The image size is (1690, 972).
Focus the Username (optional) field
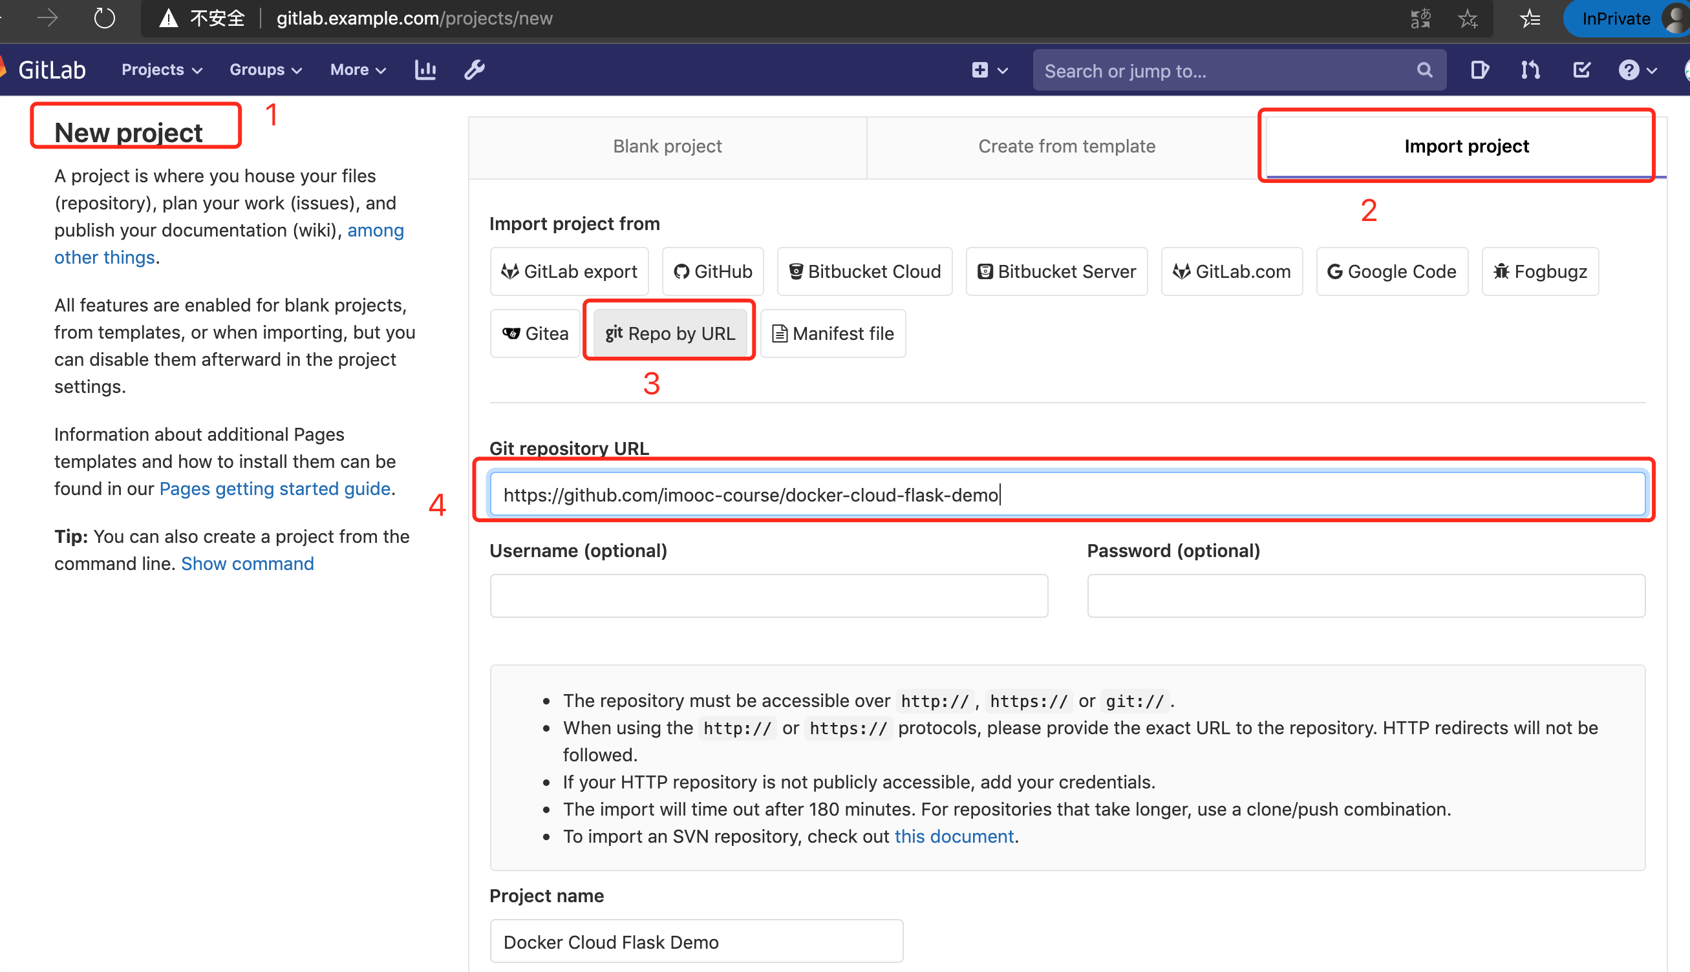(769, 596)
